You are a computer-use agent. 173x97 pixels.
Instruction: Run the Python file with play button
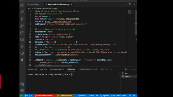[124, 4]
